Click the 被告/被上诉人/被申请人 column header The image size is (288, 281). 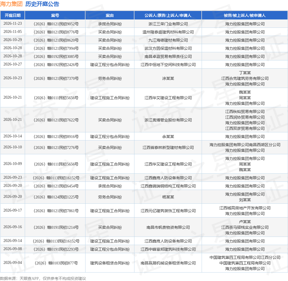[x=245, y=15]
